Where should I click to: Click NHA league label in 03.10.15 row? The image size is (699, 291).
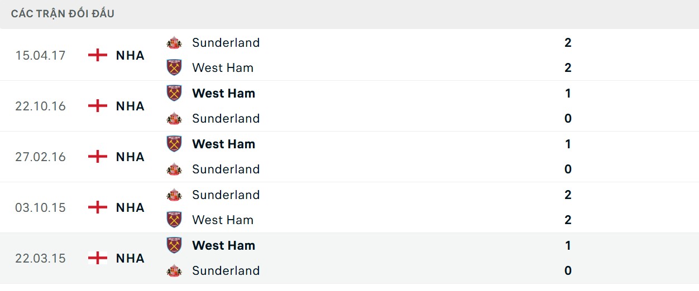[x=130, y=207]
